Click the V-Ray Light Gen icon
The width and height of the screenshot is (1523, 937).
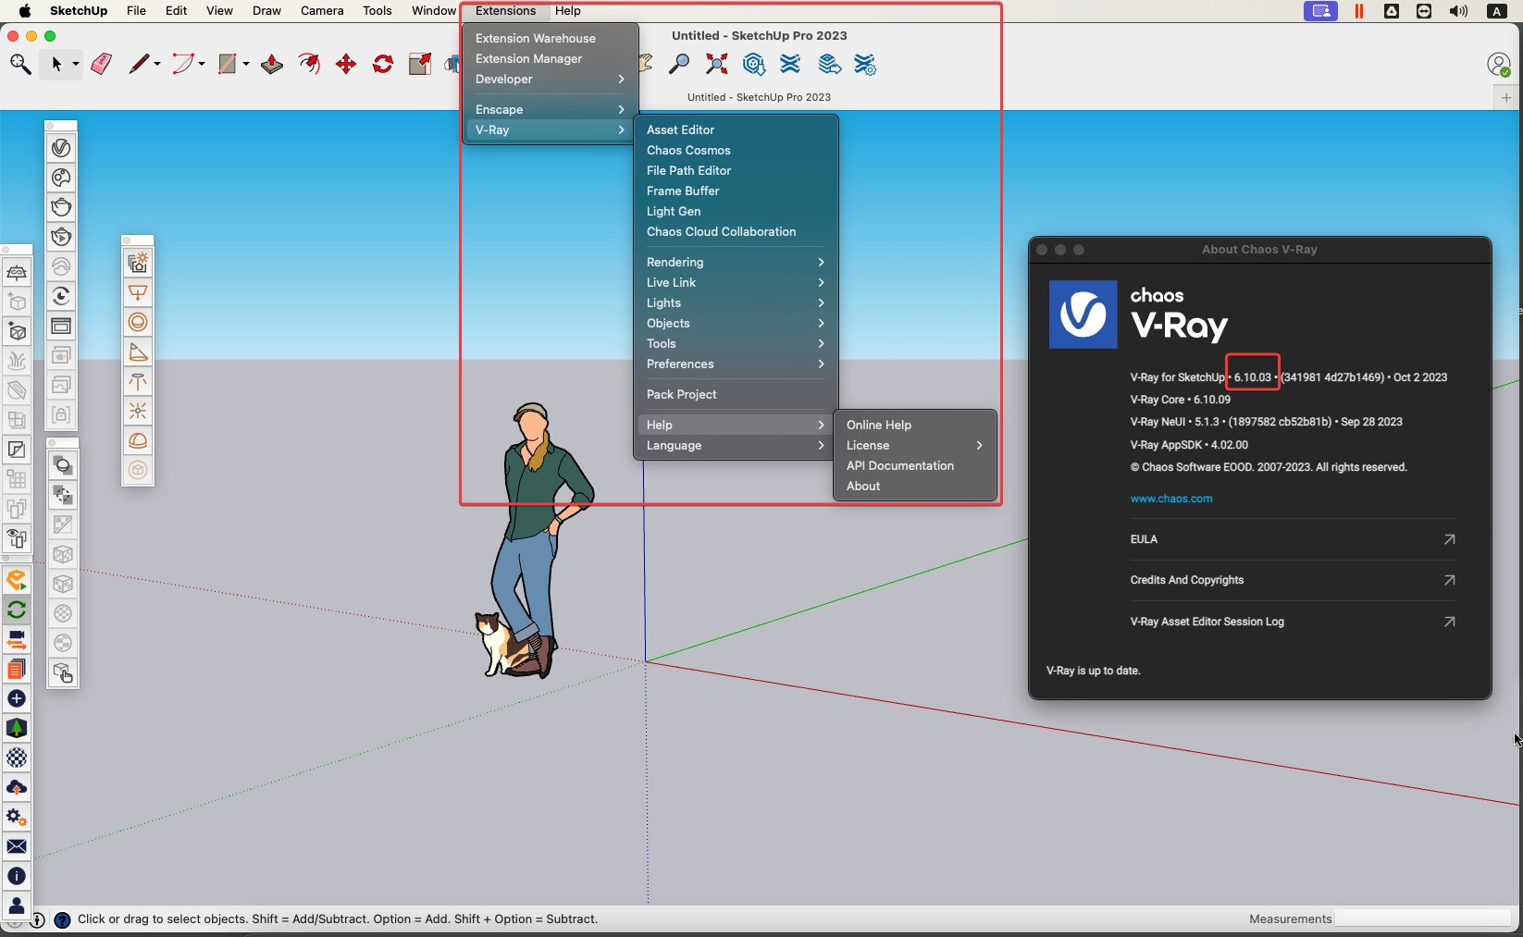click(138, 264)
